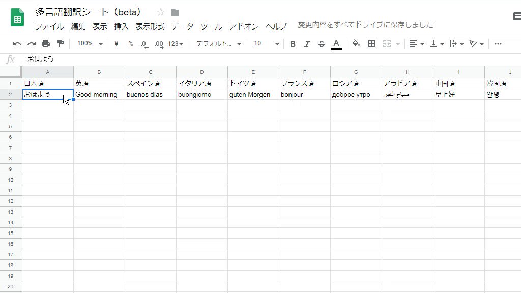Print the spreadsheet using printer icon
The width and height of the screenshot is (521, 293).
pyautogui.click(x=46, y=44)
